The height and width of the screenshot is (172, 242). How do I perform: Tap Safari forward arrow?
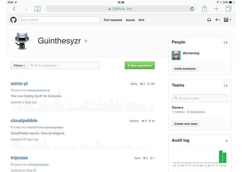pos(26,9)
